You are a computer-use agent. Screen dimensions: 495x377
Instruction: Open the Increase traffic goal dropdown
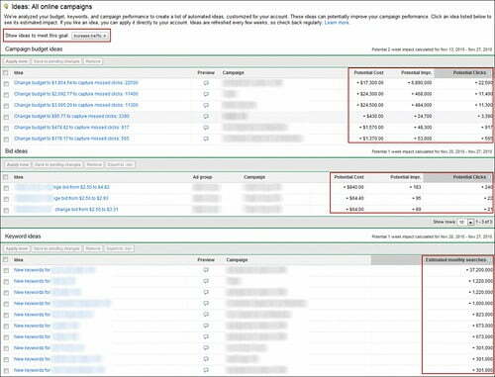(x=89, y=36)
